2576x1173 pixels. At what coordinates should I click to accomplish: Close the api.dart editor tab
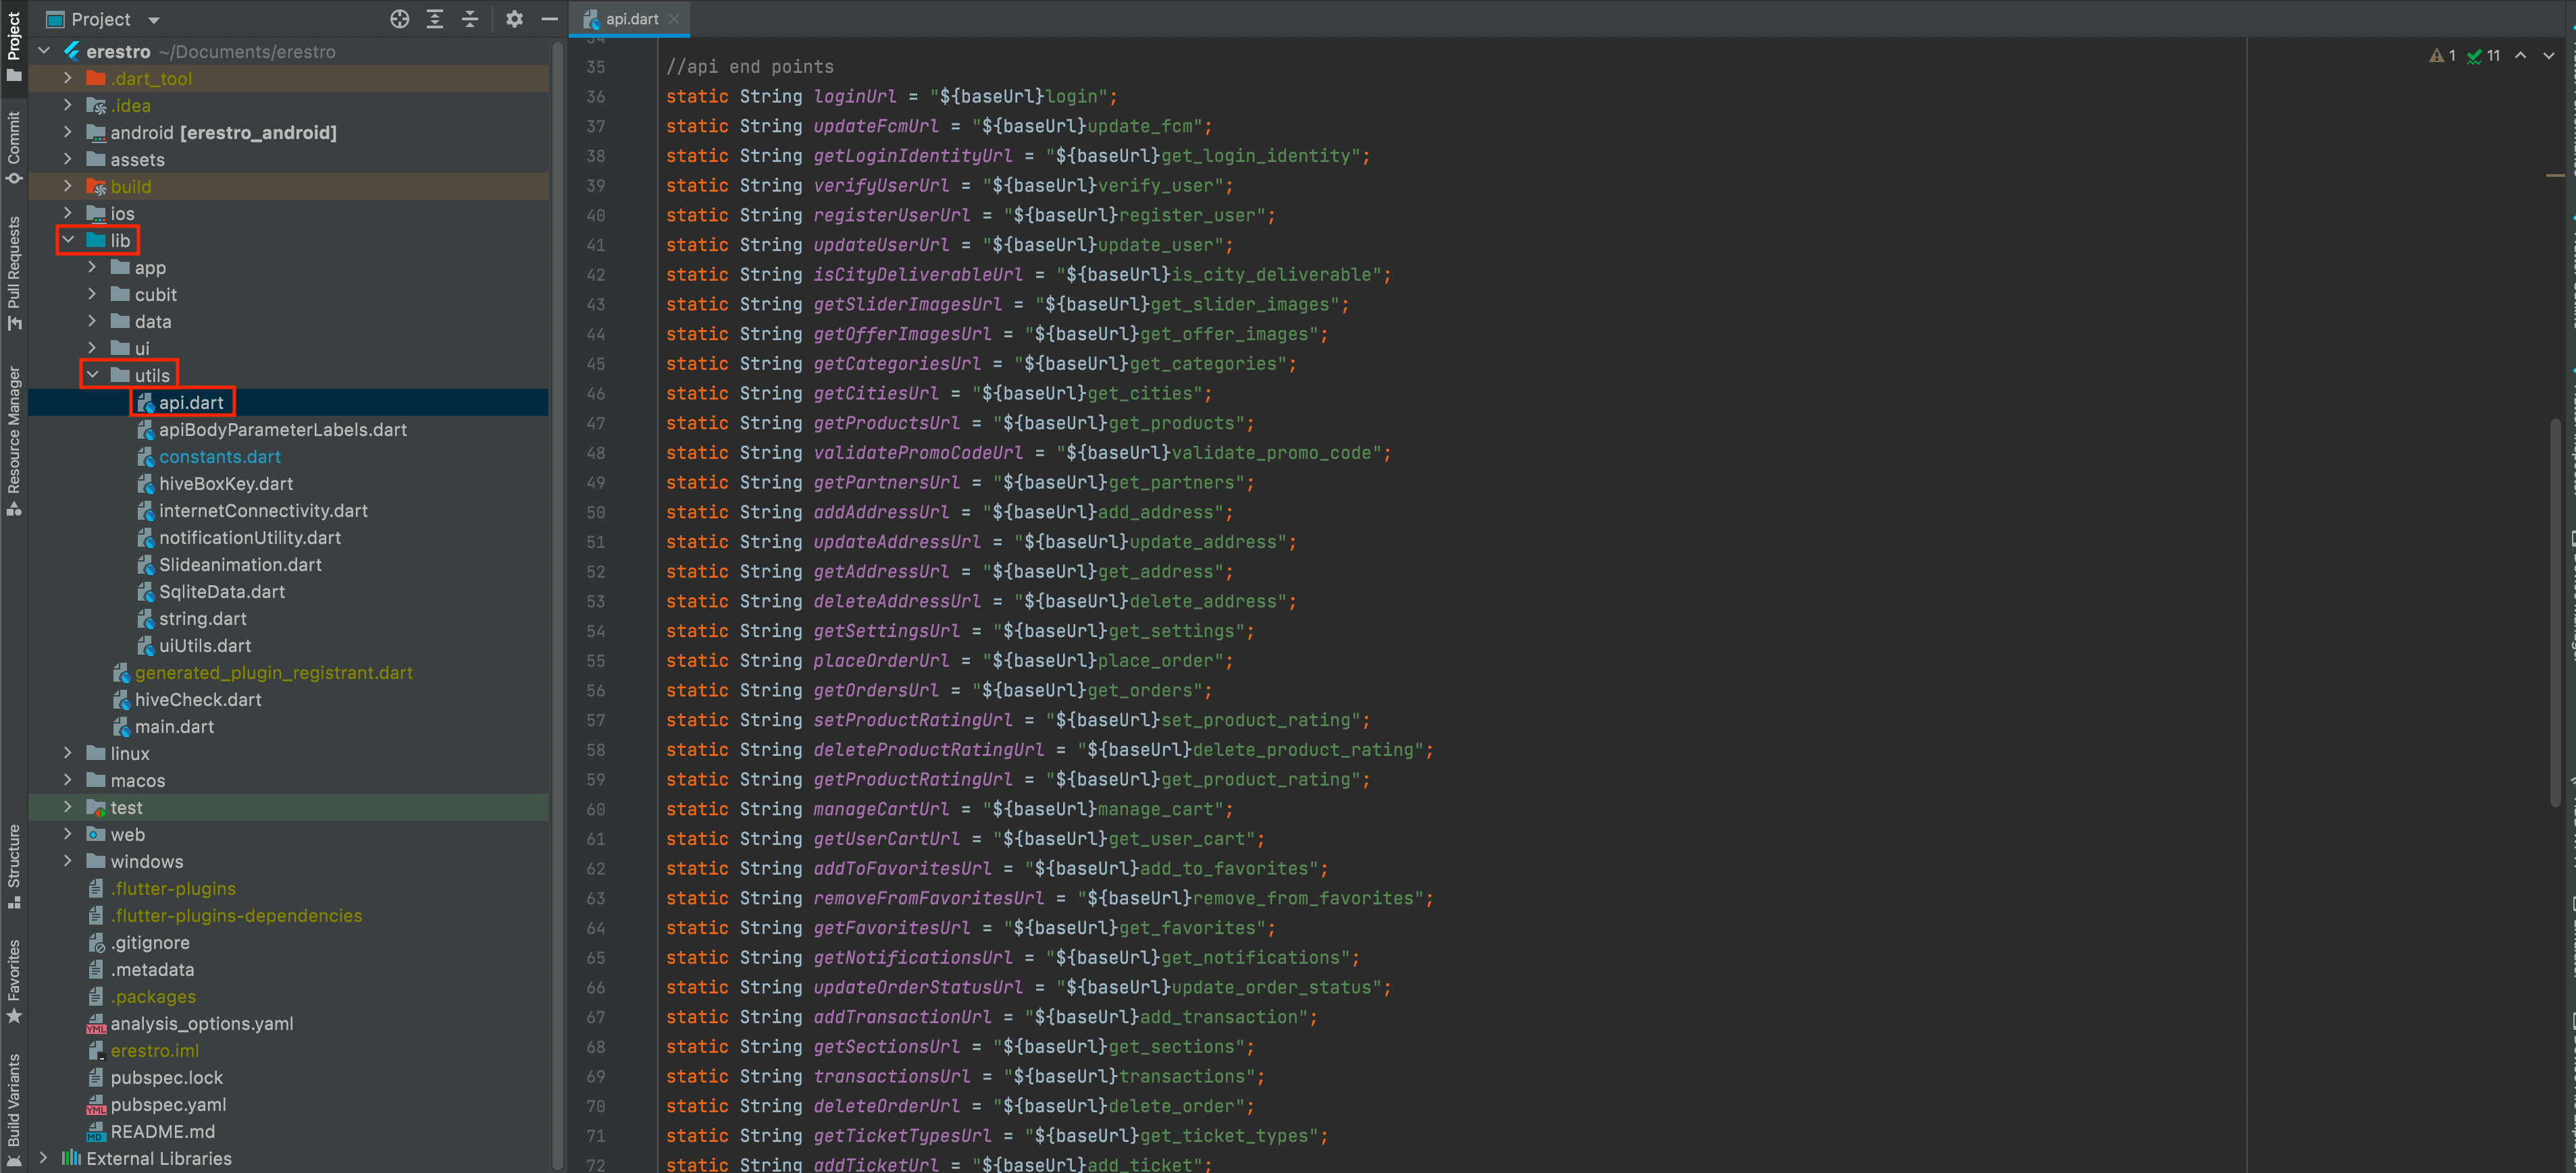coord(674,19)
